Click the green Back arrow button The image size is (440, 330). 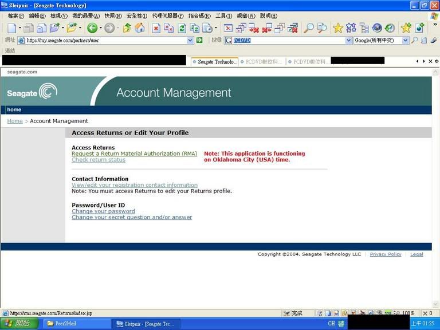coord(92,28)
